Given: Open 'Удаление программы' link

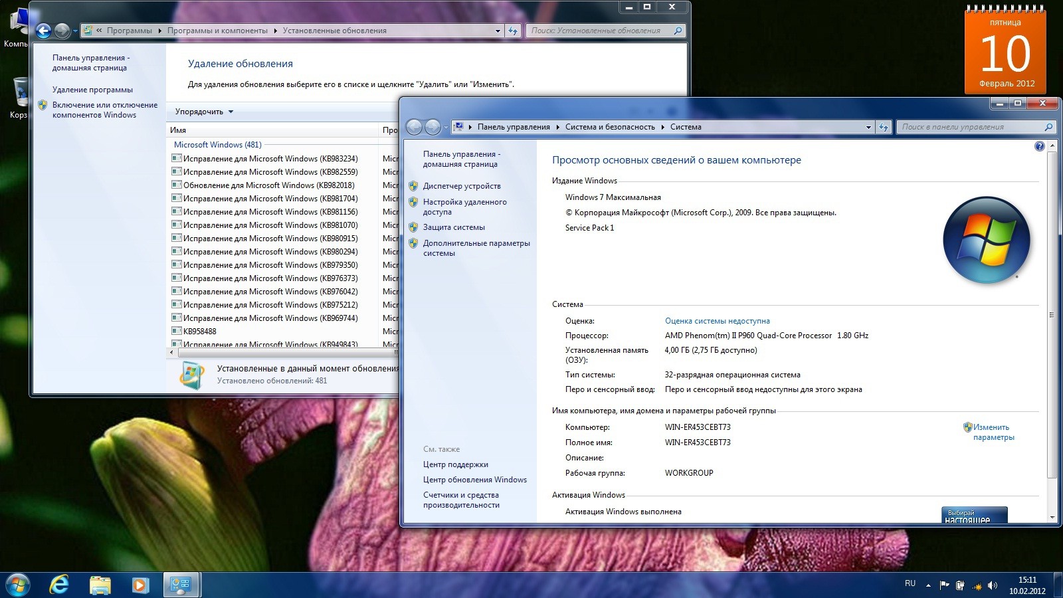Looking at the screenshot, I should (x=92, y=90).
